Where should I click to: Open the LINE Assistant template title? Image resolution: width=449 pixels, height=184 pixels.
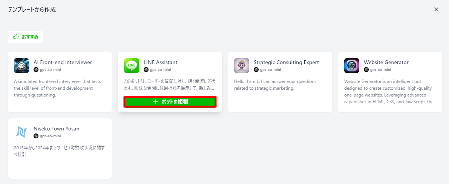pyautogui.click(x=160, y=62)
